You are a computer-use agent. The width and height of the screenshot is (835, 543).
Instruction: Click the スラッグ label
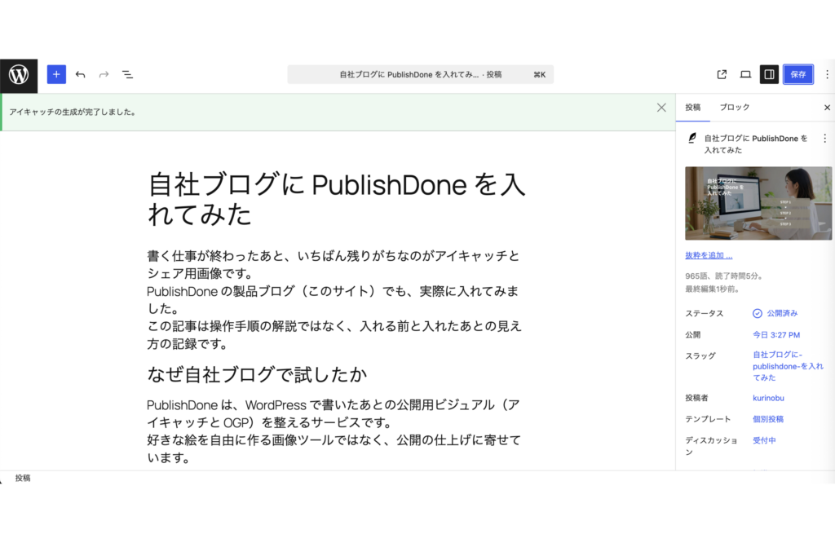point(700,355)
